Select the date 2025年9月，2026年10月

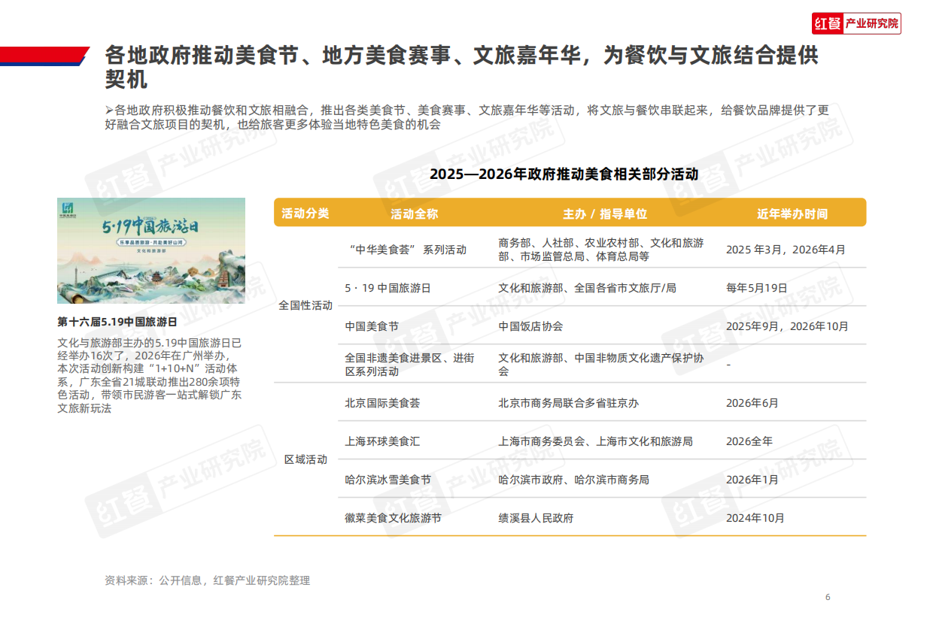pos(787,326)
